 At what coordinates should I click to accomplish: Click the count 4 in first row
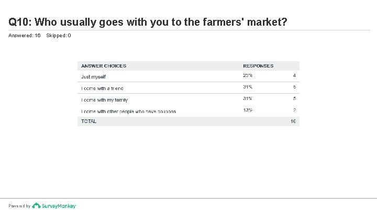(295, 76)
